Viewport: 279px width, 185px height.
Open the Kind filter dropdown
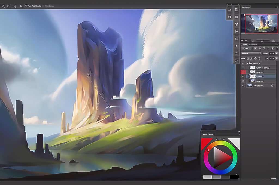click(x=247, y=48)
